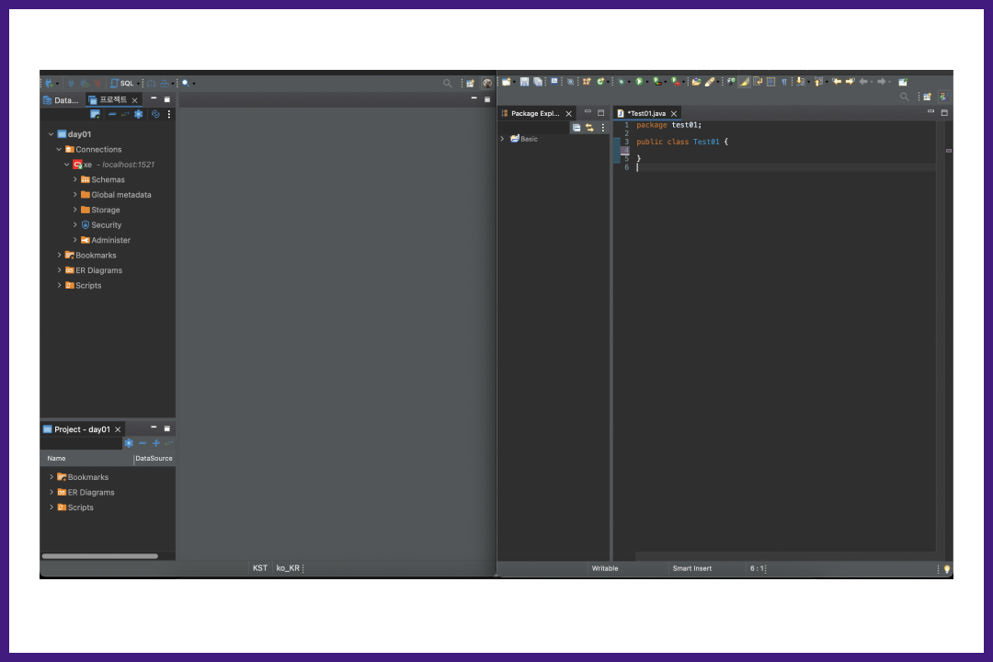The image size is (993, 662).
Task: Click the Create Project icon in 프로젝트 panel
Action: [x=95, y=114]
